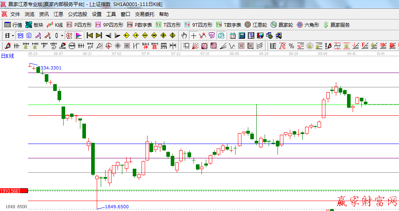Click the hand pan tool icon
This screenshot has height=211, width=399.
tap(184, 35)
